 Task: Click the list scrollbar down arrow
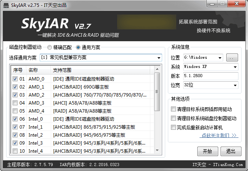pyautogui.click(x=157, y=150)
